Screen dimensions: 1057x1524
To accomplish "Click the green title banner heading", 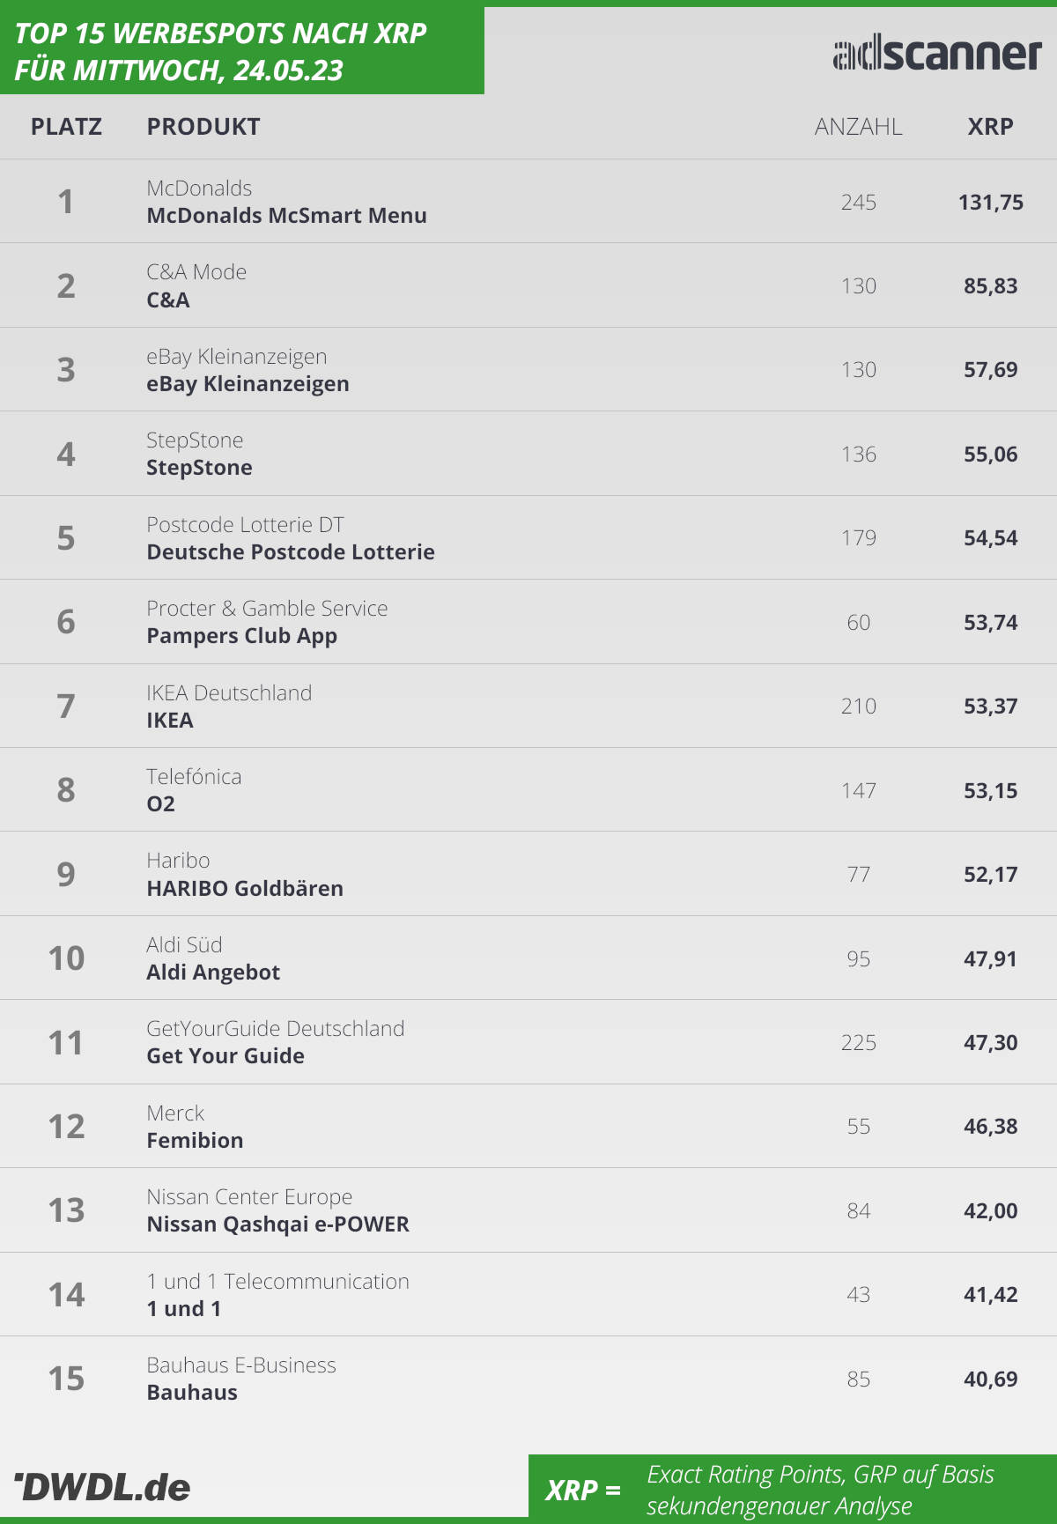I will click(x=220, y=51).
